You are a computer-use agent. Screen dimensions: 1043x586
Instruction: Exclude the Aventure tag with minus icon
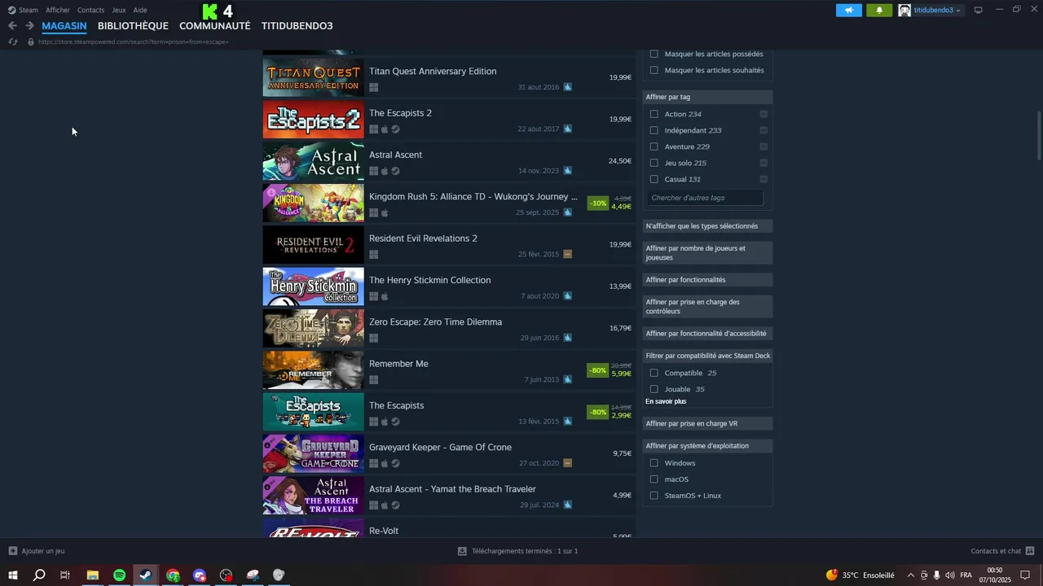(x=764, y=146)
